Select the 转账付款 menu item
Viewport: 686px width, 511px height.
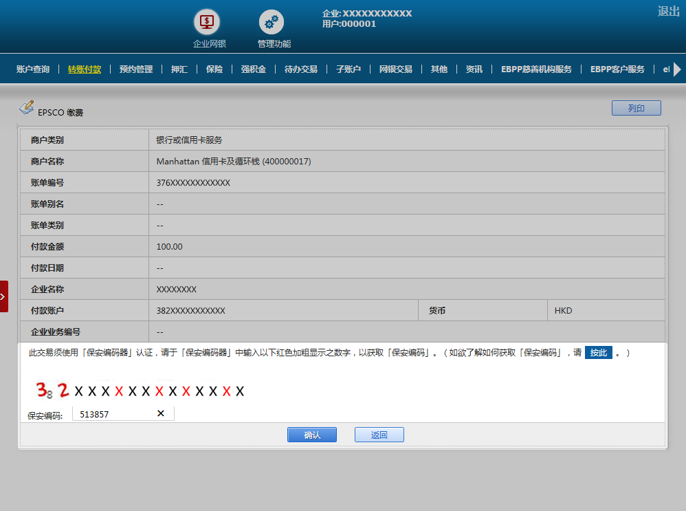85,69
